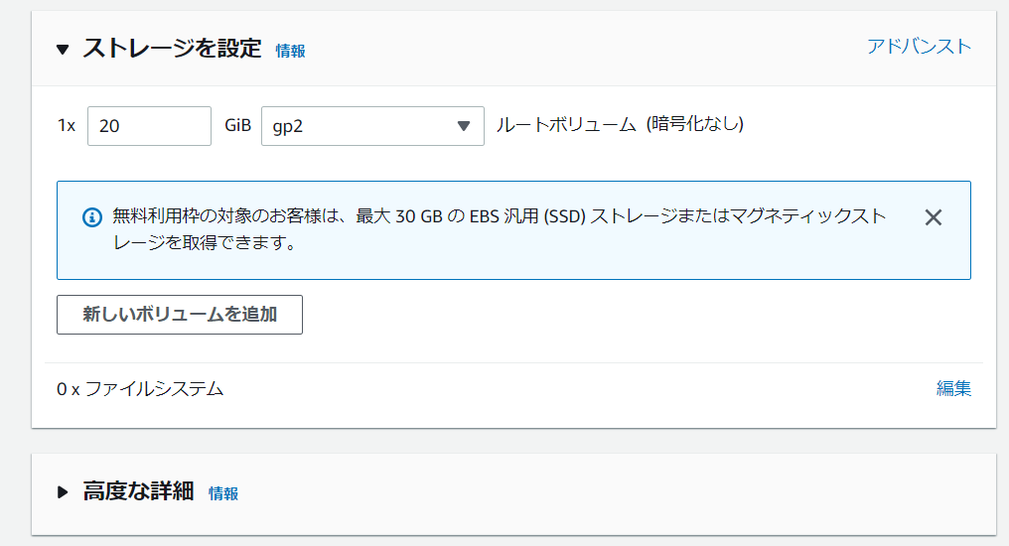Click the (暗号化なし) encryption status text
1009x546 pixels.
(x=694, y=125)
